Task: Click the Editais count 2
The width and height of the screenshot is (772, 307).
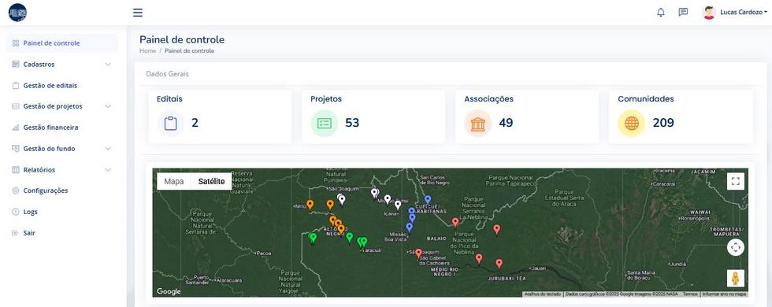Action: coord(195,123)
